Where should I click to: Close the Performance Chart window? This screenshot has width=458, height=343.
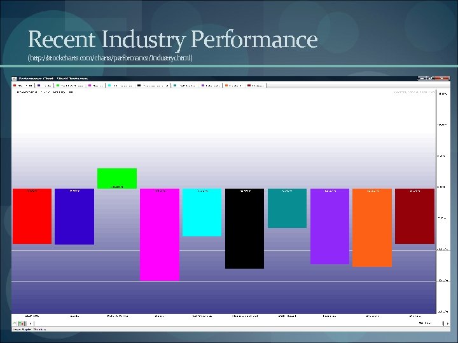coord(442,78)
